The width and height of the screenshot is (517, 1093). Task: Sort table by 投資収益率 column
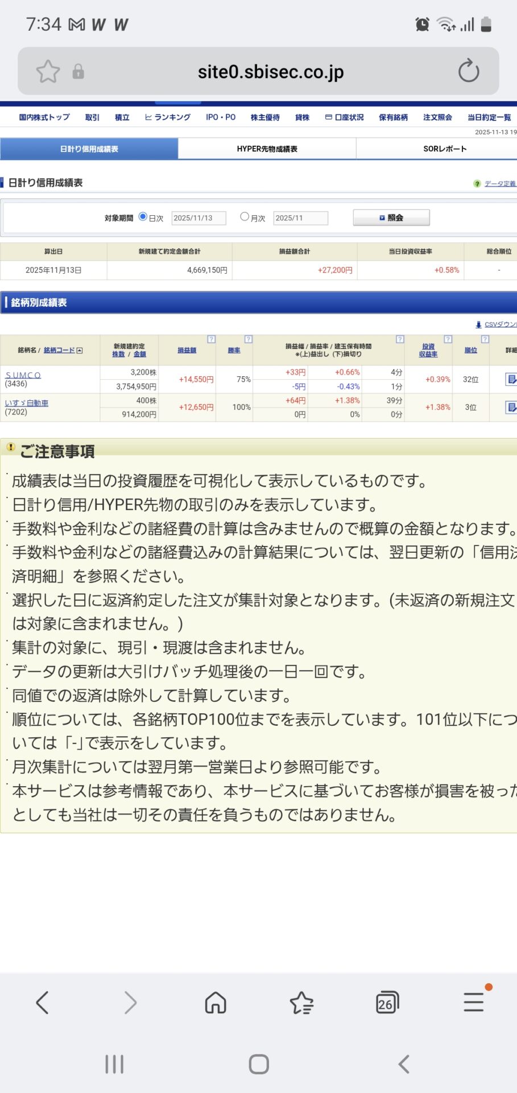428,350
